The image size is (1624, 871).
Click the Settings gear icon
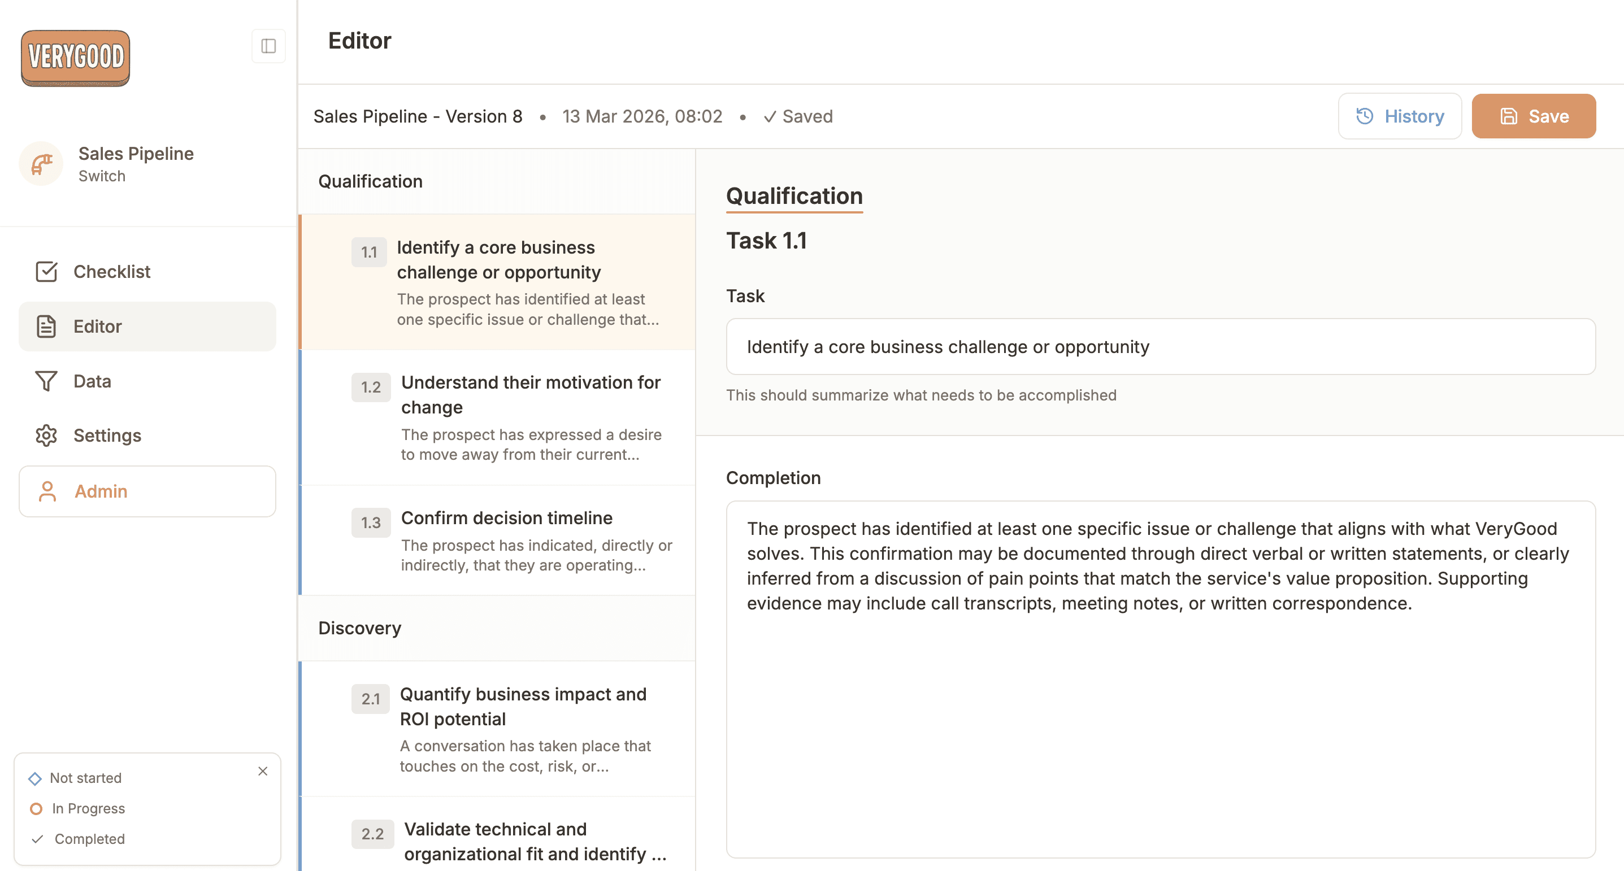click(46, 435)
